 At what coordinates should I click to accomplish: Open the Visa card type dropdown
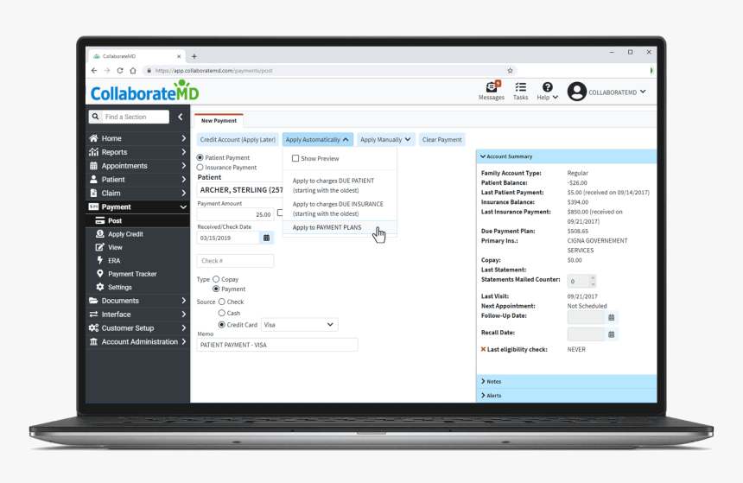pyautogui.click(x=300, y=325)
